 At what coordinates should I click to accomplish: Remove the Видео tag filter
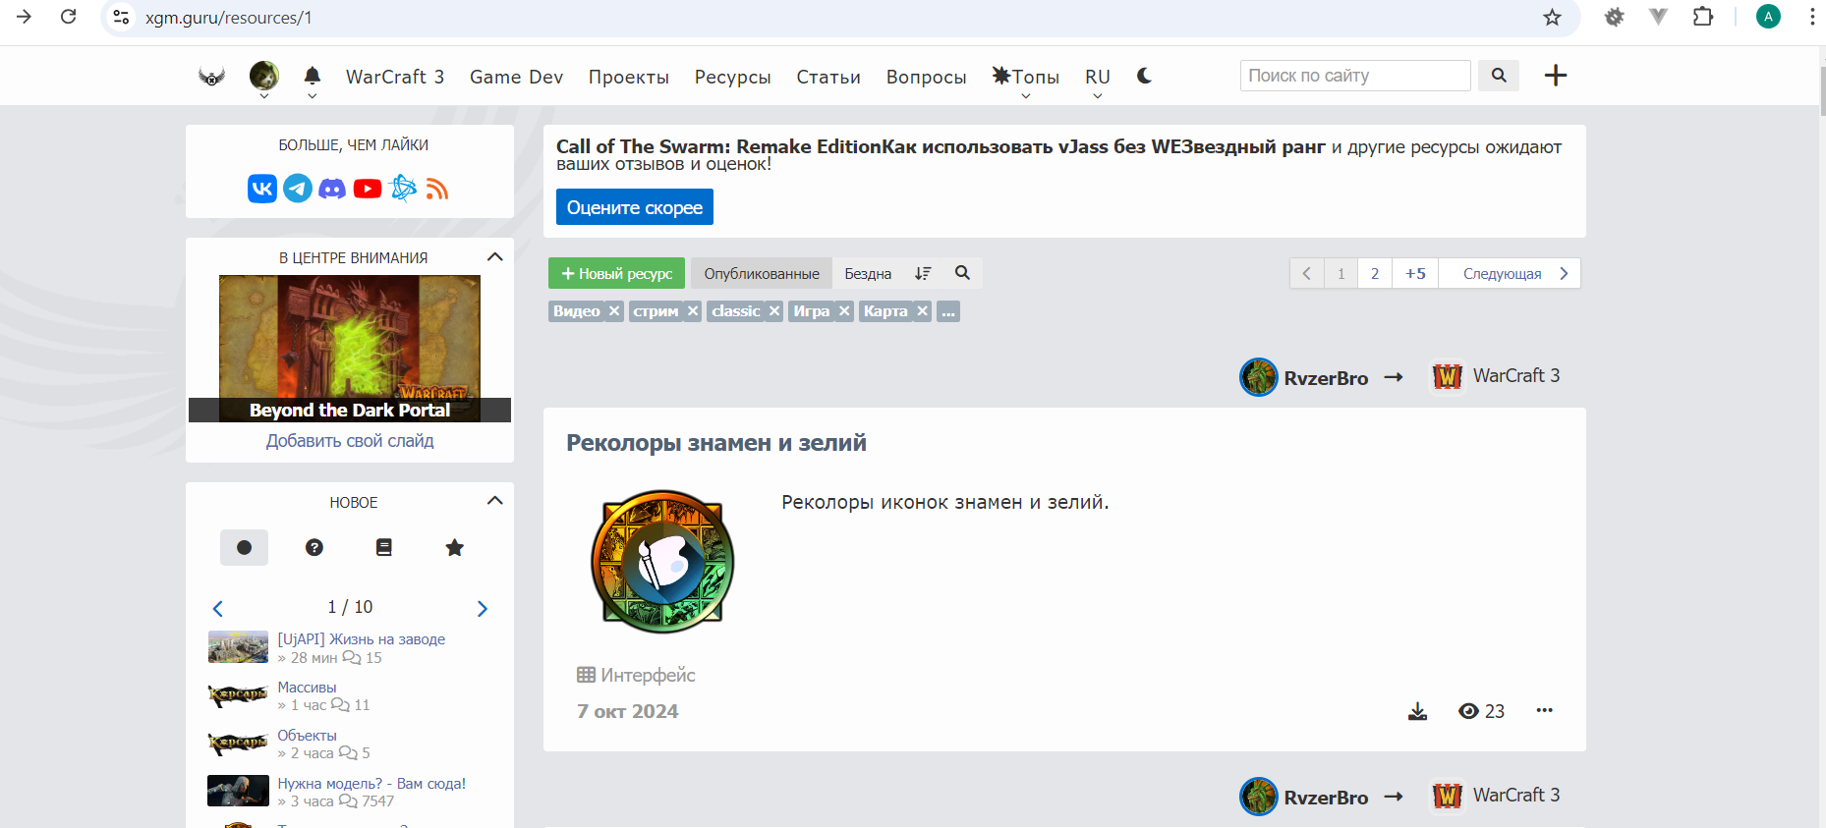click(614, 311)
